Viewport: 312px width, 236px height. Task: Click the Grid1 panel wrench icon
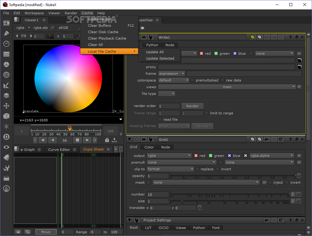pyautogui.click(x=151, y=139)
